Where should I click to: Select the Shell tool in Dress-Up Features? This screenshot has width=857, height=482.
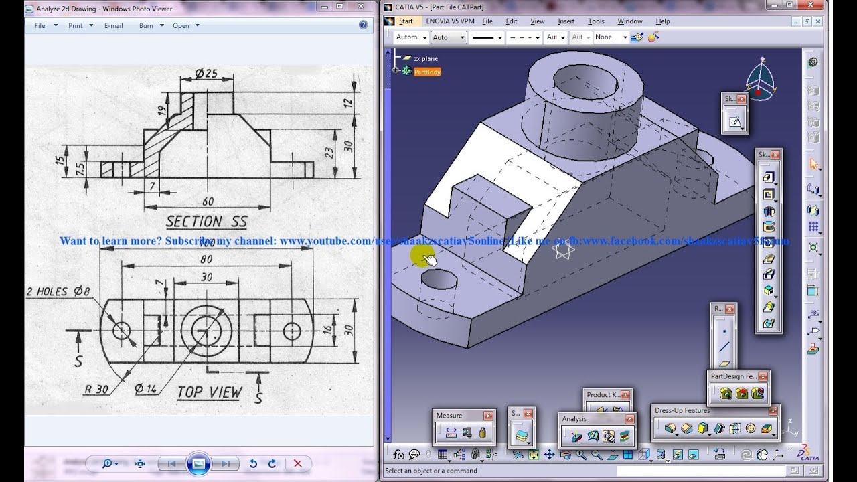719,428
